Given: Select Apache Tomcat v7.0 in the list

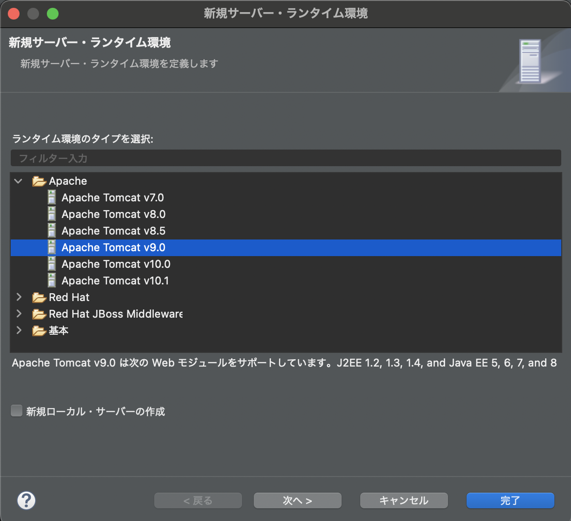Looking at the screenshot, I should (113, 197).
